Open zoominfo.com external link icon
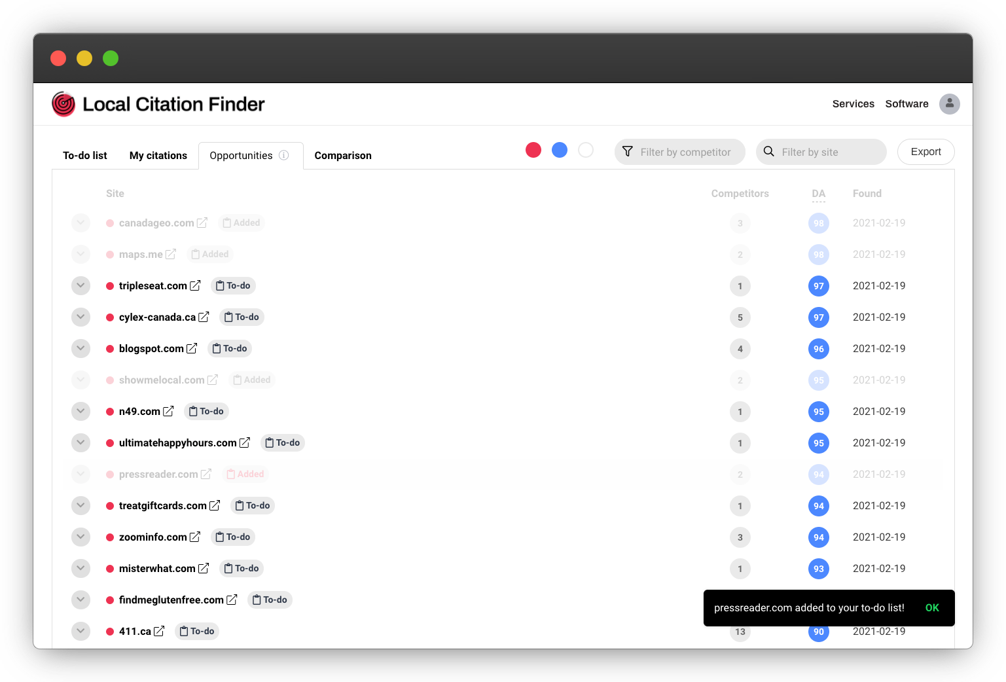Screen dimensions: 1006x682 pos(195,537)
